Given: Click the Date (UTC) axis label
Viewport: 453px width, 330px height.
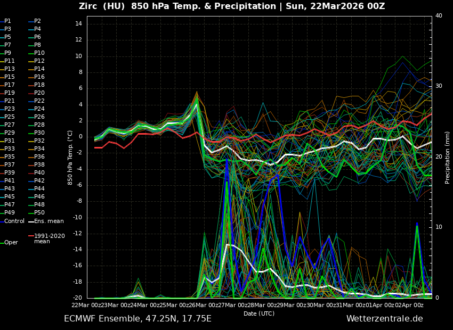Looking at the screenshot, I should [x=259, y=313].
